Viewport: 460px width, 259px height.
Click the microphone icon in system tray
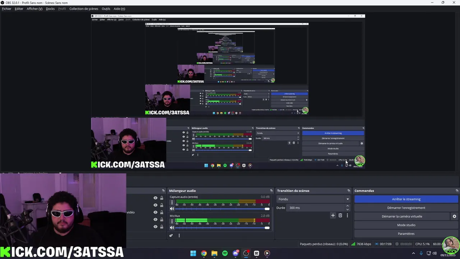421,253
